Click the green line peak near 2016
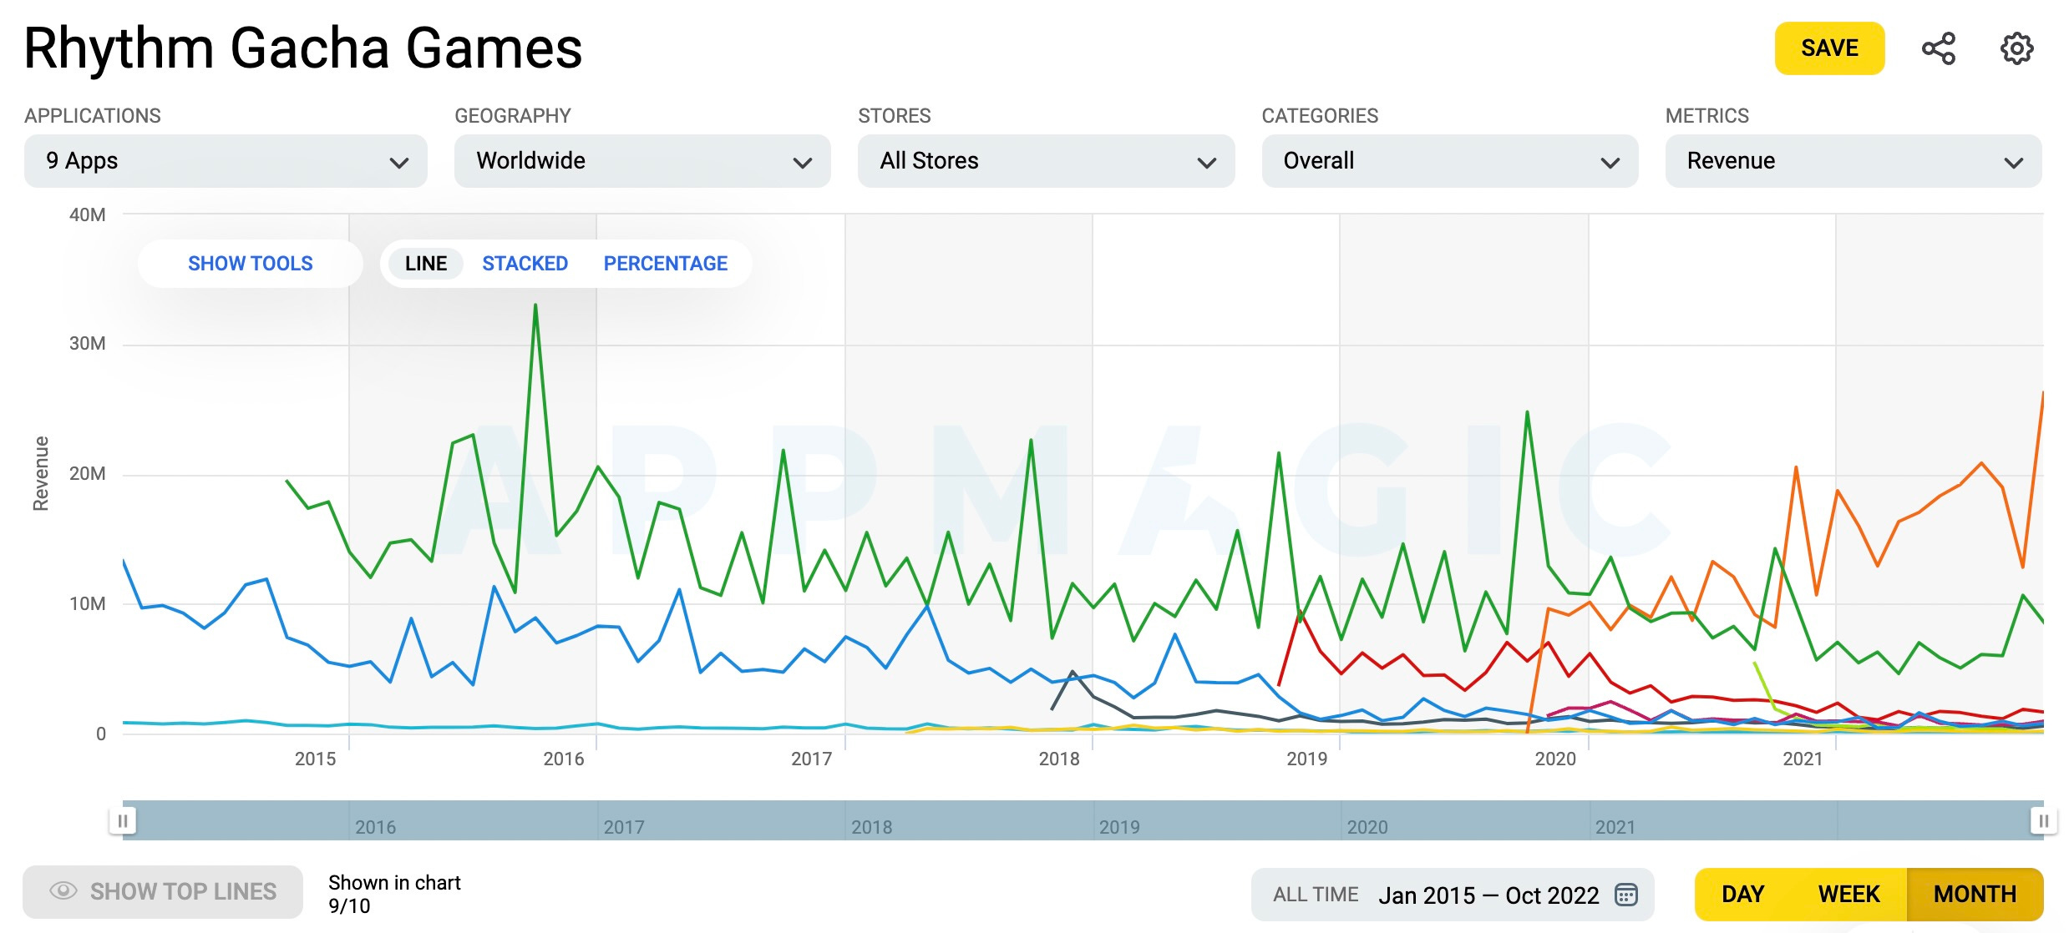This screenshot has height=933, width=2069. pyautogui.click(x=535, y=305)
